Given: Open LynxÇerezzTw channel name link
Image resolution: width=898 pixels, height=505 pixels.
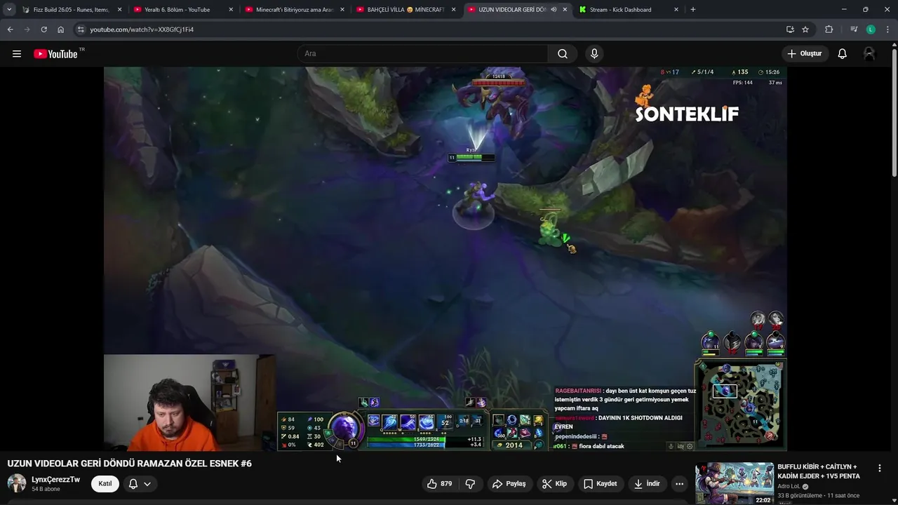Looking at the screenshot, I should (x=56, y=480).
